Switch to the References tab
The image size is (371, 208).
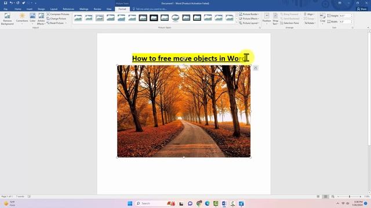68,9
